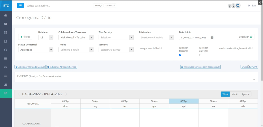Open the blue hamburger menu button
Image resolution: width=263 pixels, height=127 pixels.
click(21, 5)
